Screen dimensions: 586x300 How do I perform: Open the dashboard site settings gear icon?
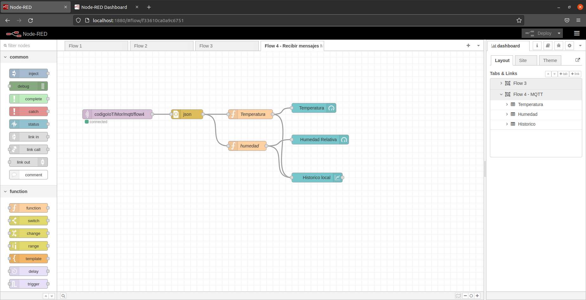pos(569,46)
